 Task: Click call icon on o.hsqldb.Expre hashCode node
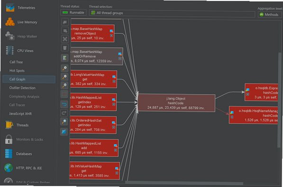click(247, 90)
